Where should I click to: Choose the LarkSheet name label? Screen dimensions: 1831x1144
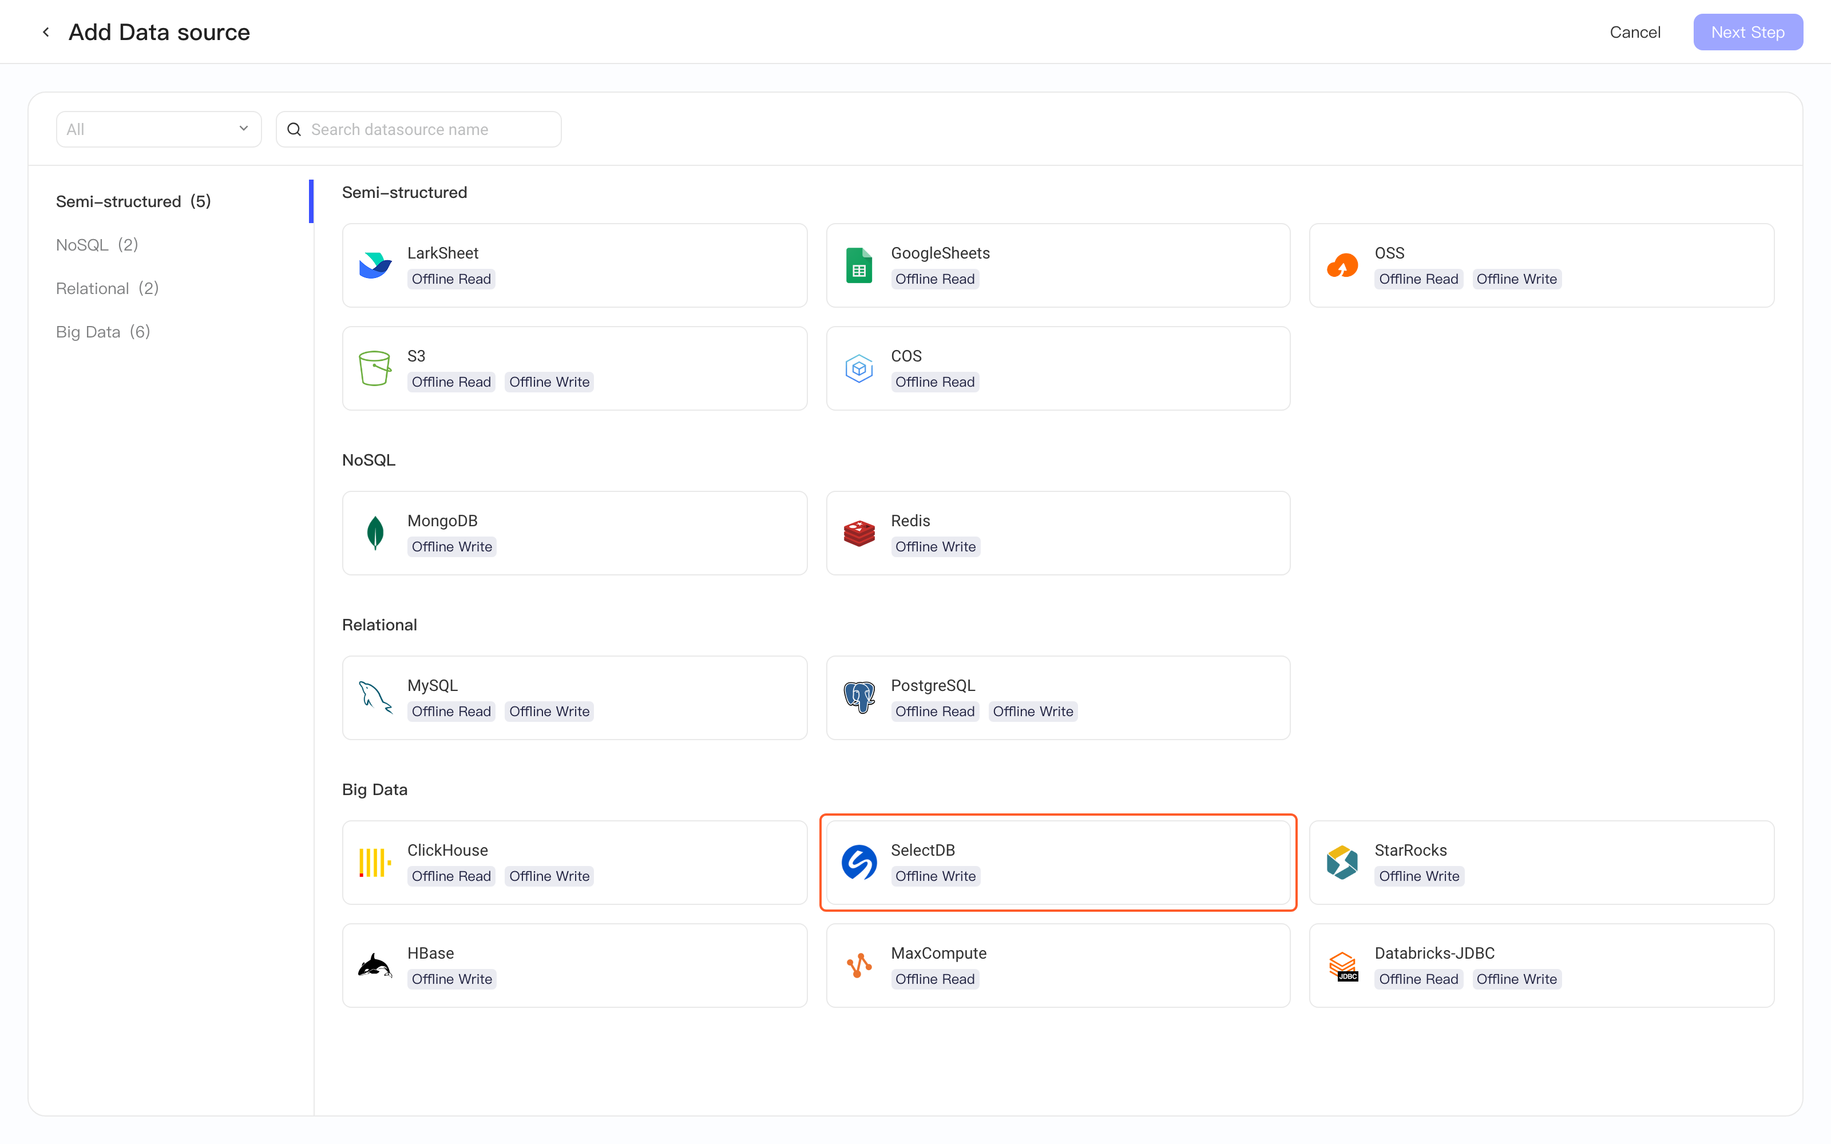click(443, 253)
